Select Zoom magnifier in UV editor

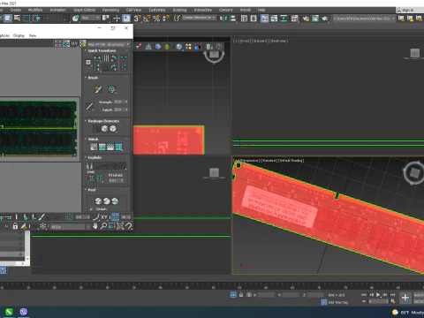[103, 226]
